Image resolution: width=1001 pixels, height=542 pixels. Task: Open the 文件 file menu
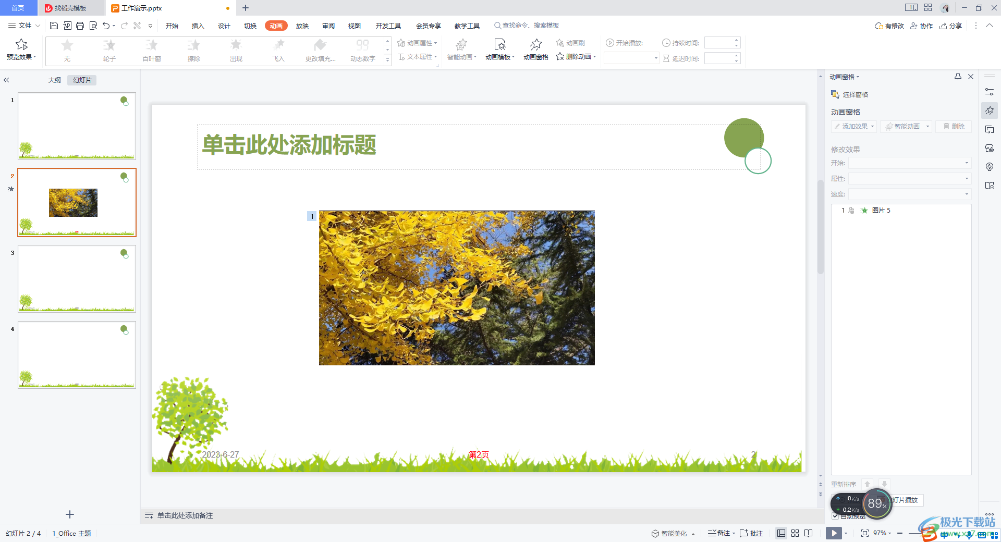[x=24, y=26]
